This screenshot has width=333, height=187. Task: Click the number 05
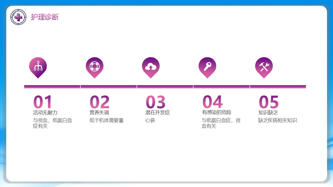(x=269, y=102)
